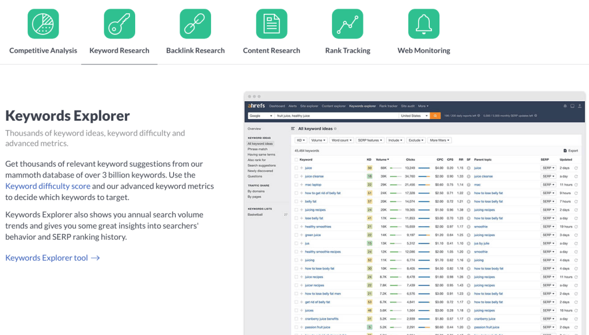Open the Rank Tracking graph icon

[347, 24]
